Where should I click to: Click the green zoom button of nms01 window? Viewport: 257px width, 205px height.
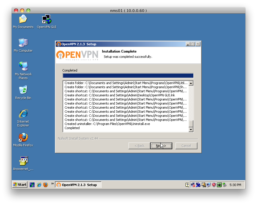(28, 11)
